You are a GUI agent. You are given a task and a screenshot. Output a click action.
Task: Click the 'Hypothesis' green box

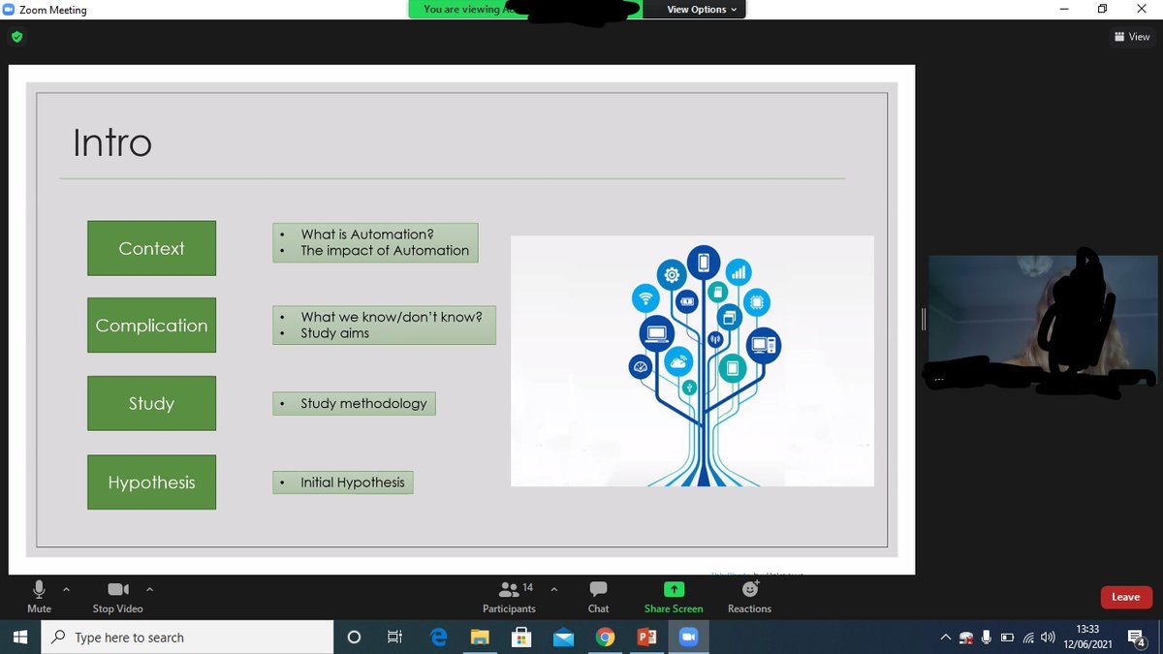[151, 483]
